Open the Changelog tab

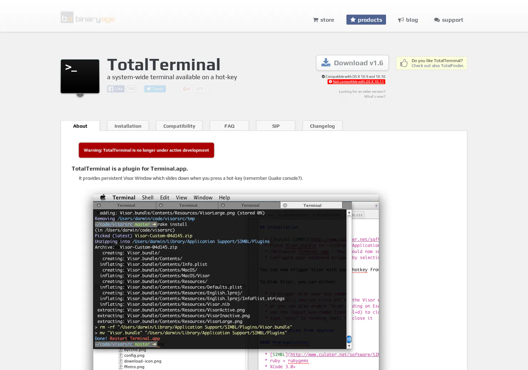pos(323,126)
